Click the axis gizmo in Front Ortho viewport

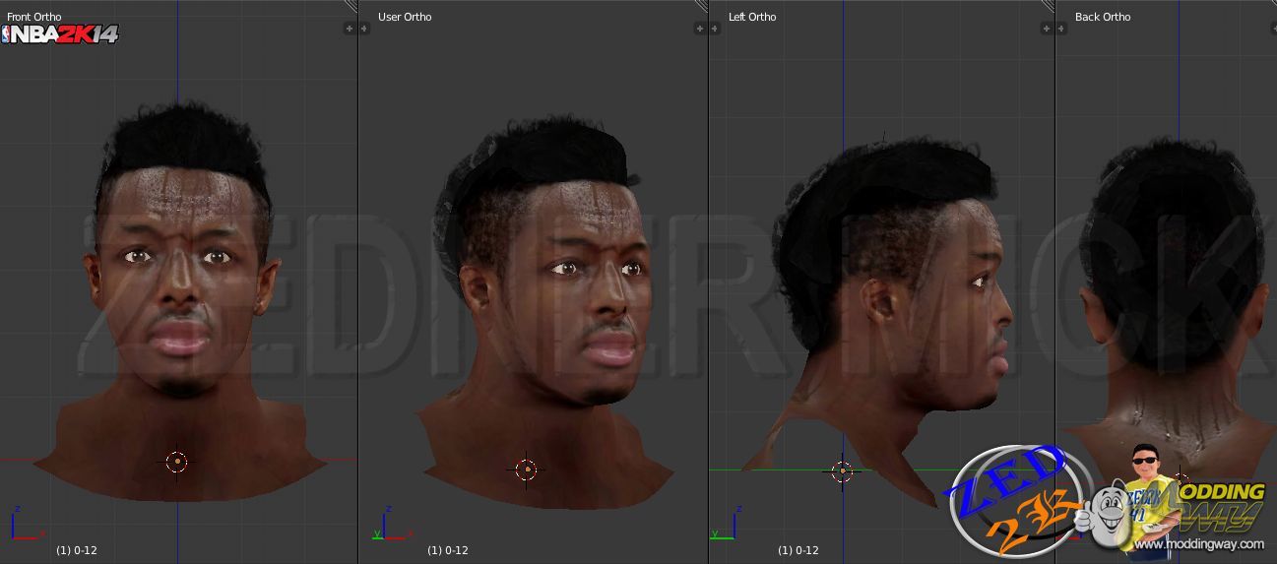tap(22, 527)
